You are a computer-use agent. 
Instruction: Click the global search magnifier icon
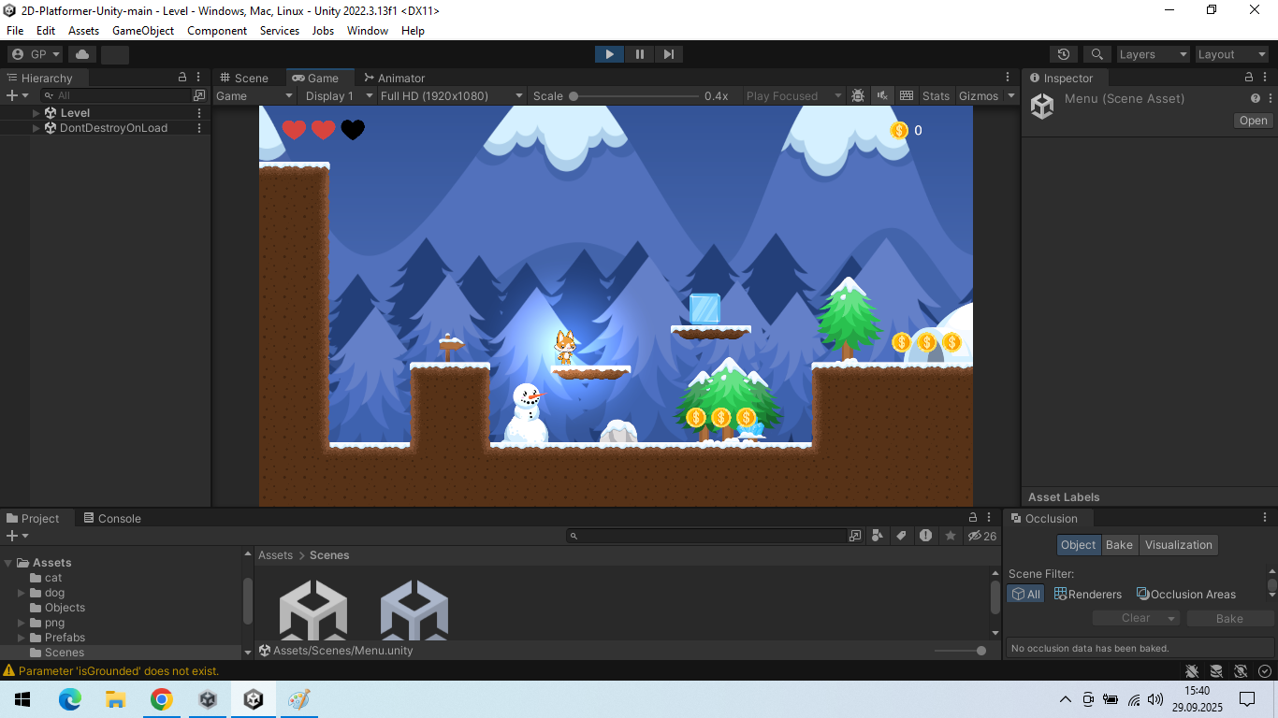click(1097, 54)
